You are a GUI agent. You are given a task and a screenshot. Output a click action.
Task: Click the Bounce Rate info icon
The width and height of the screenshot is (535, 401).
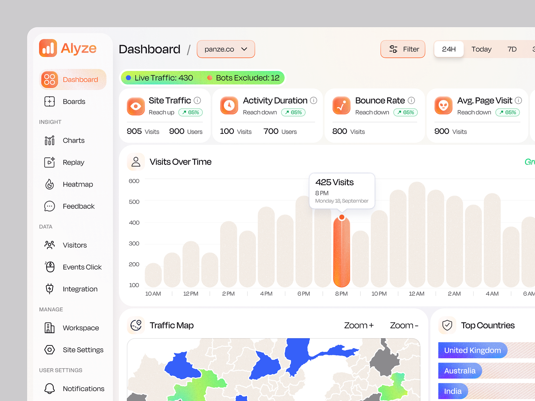click(x=411, y=100)
